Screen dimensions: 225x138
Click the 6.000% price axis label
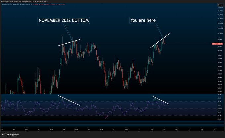(x=220, y=62)
